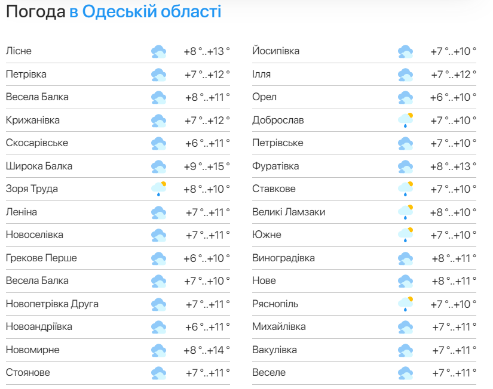Screen dimensions: 493x389
Task: Click the rain icon beside Доброслав
Action: (x=405, y=121)
